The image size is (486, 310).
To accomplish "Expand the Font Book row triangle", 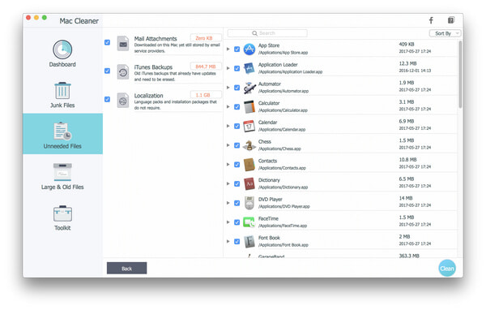I will [228, 242].
